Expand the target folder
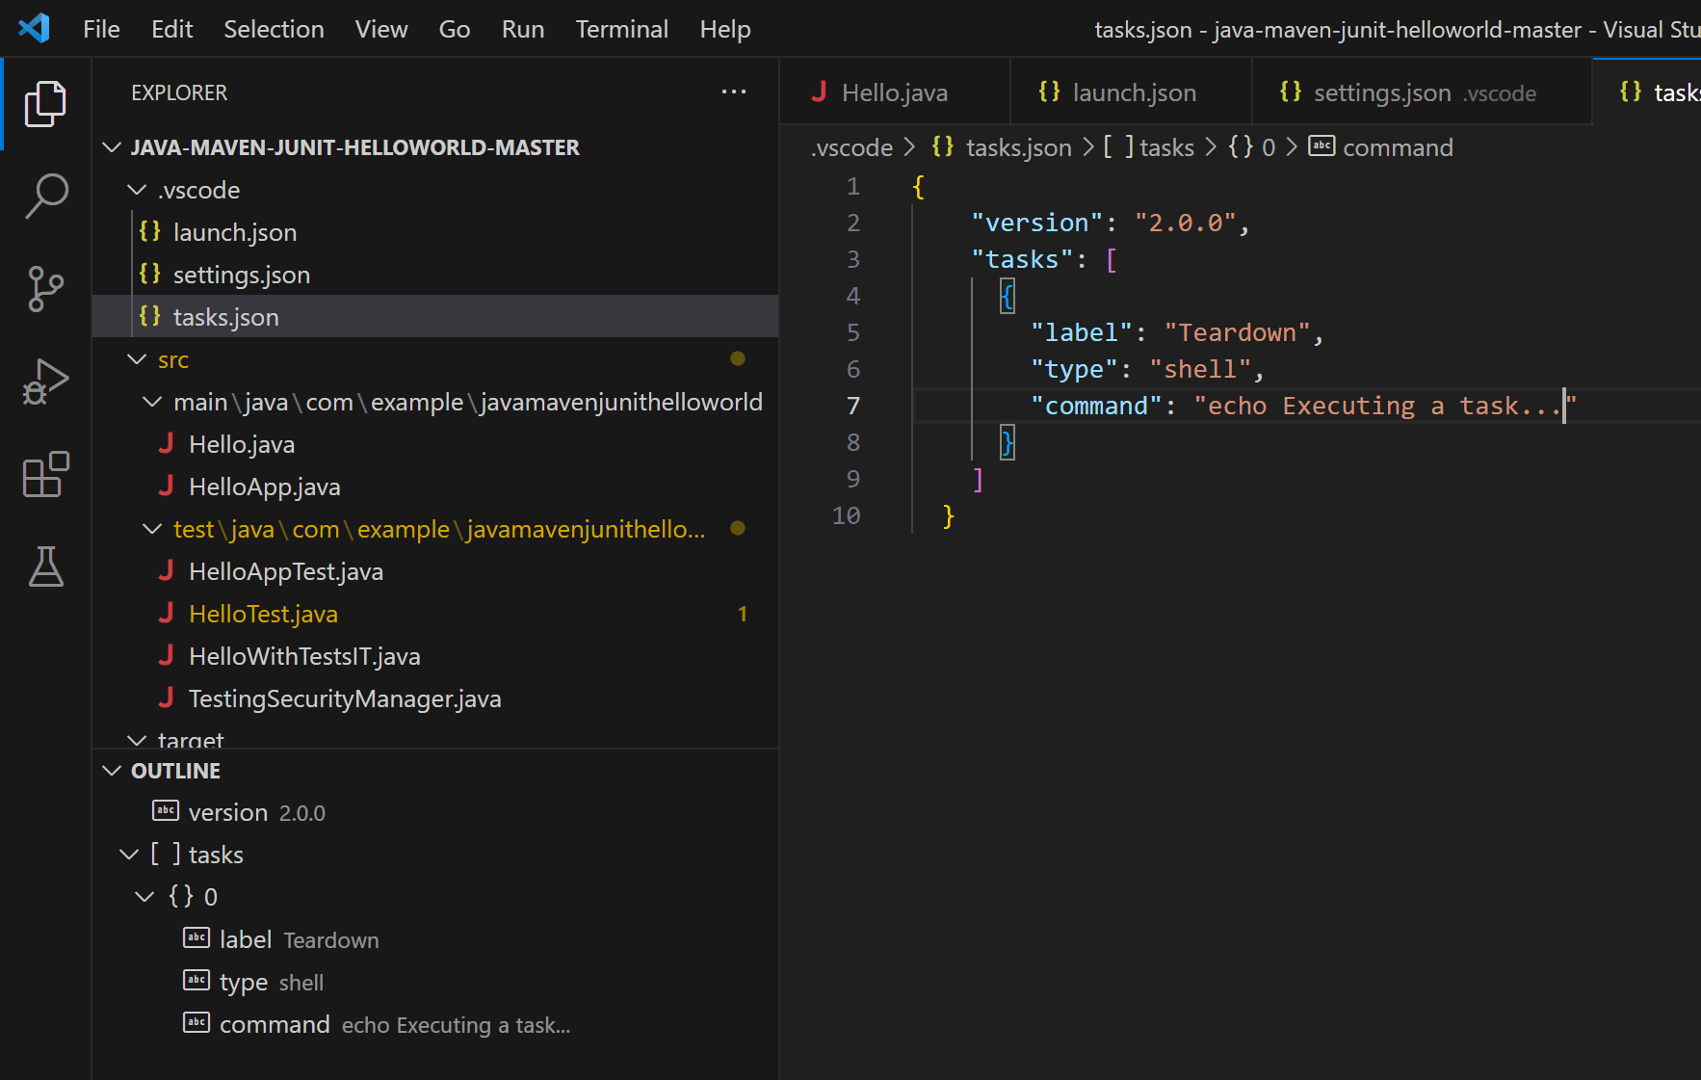The image size is (1701, 1080). (136, 740)
